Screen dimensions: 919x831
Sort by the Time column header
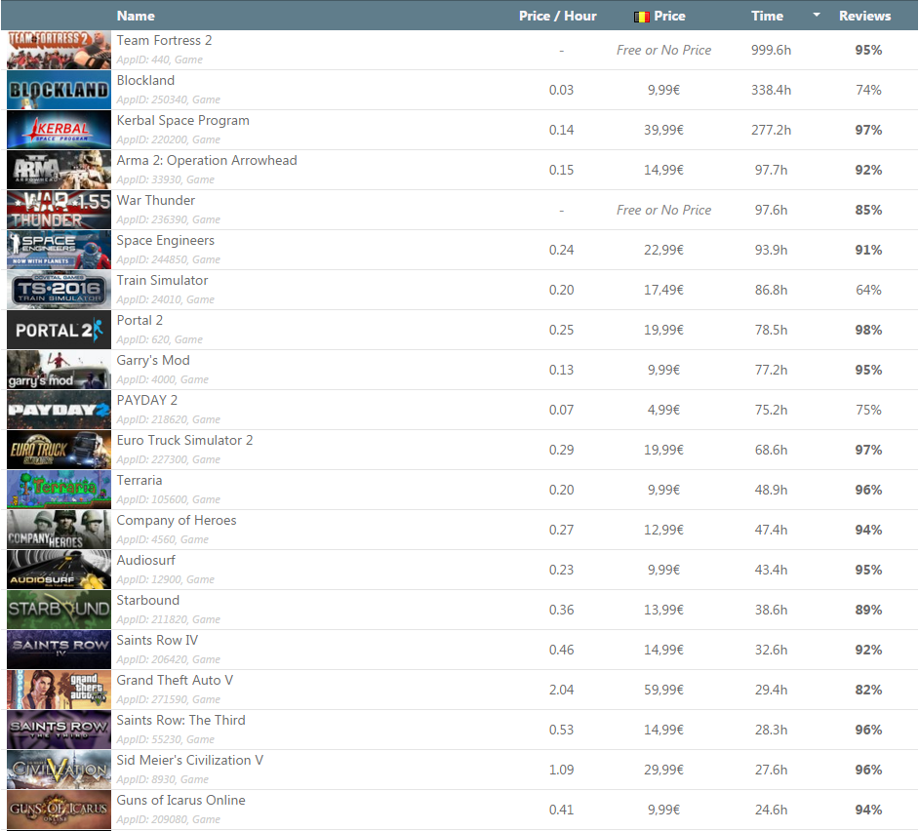coord(767,16)
